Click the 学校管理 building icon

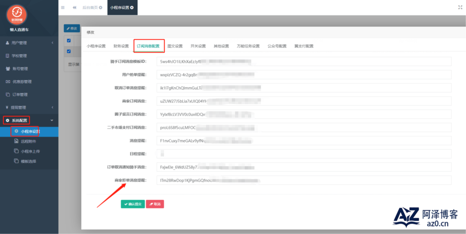(x=7, y=56)
